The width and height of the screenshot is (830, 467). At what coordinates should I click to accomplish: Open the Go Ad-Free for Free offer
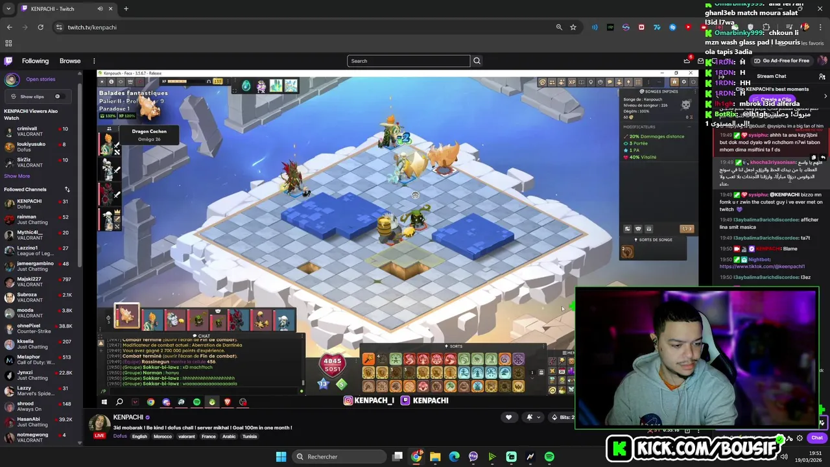pos(781,61)
